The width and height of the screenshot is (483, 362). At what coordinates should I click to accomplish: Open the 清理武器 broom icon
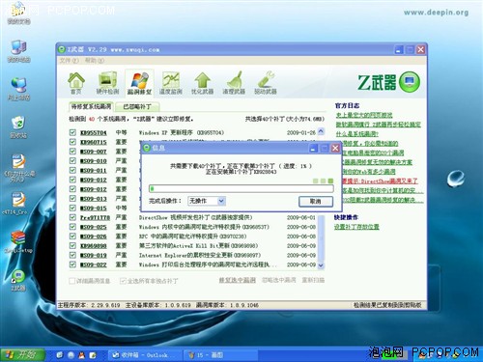pos(234,83)
